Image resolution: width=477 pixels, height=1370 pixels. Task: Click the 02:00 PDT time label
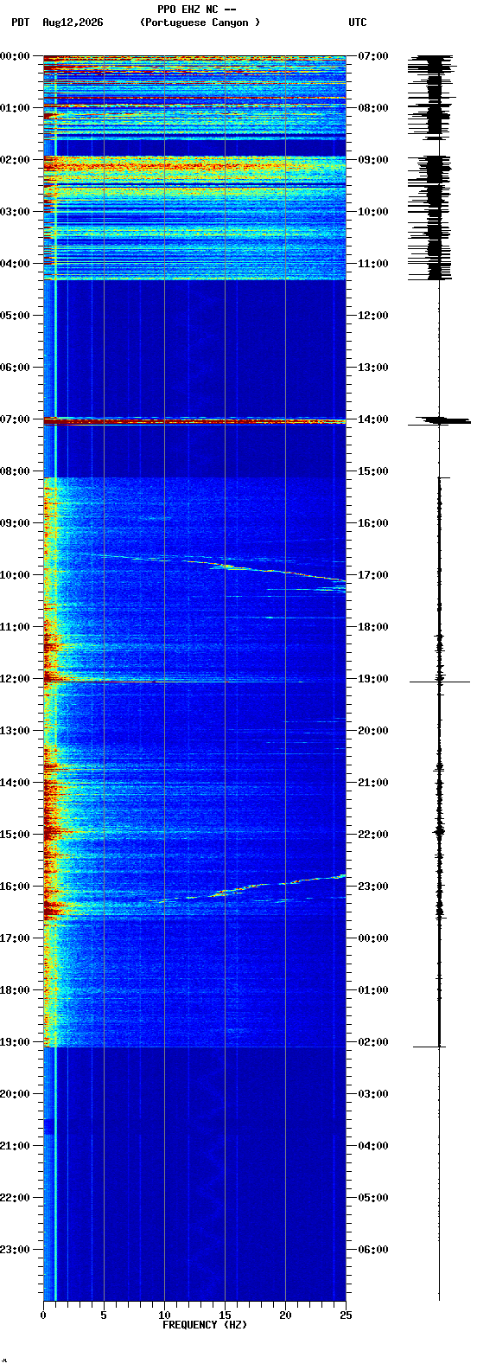point(15,160)
